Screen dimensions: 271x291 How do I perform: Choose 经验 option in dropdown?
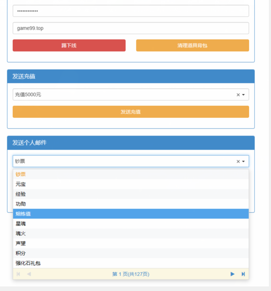[21, 194]
